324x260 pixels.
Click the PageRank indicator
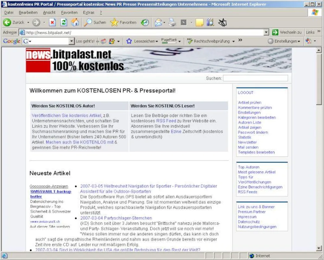tap(169, 41)
